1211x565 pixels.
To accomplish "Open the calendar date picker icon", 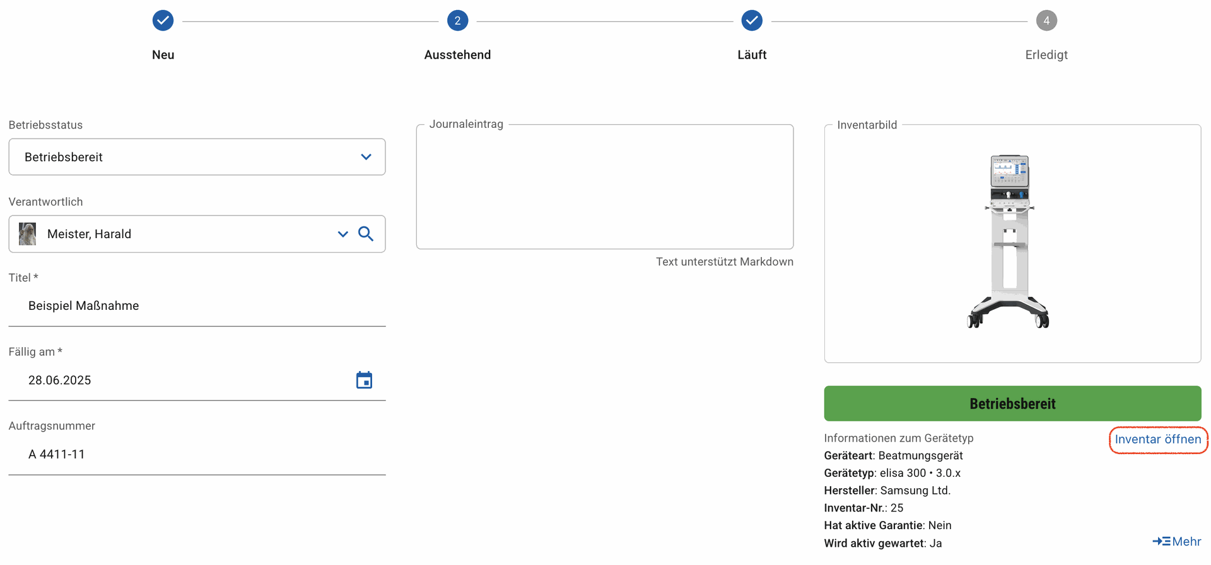I will click(364, 380).
